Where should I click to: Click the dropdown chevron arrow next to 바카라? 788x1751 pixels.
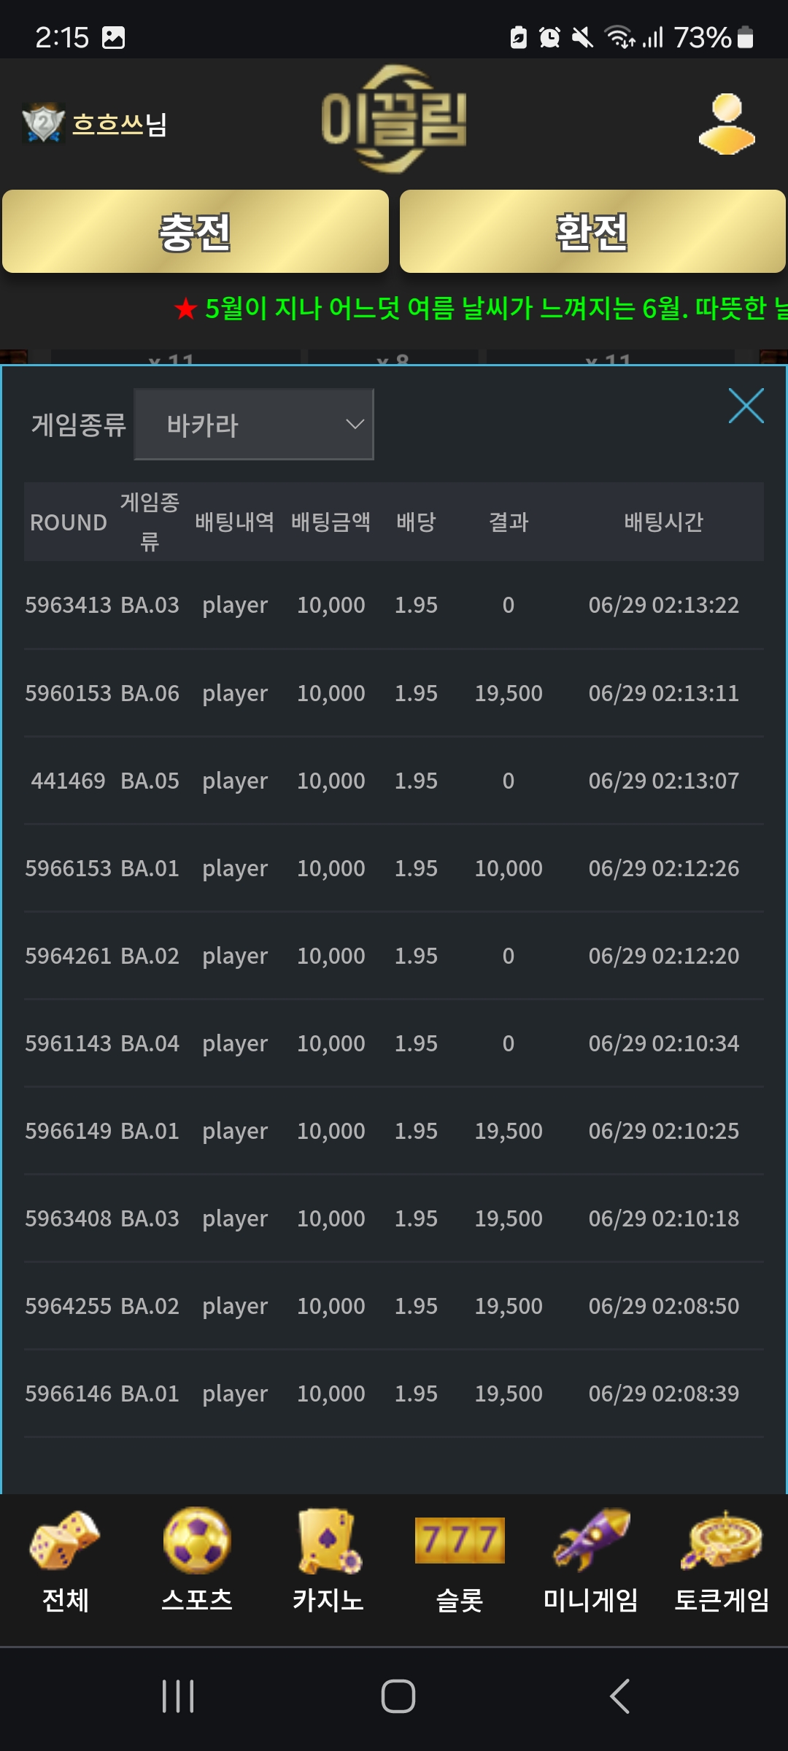click(x=355, y=425)
